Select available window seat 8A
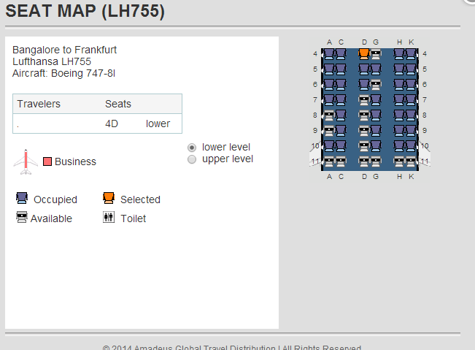 [x=329, y=115]
